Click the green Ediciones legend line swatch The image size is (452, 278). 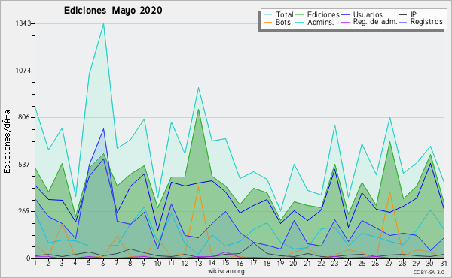click(300, 15)
